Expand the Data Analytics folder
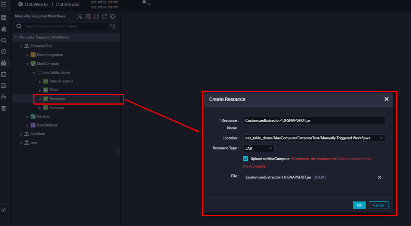411x226 pixels. pyautogui.click(x=40, y=81)
